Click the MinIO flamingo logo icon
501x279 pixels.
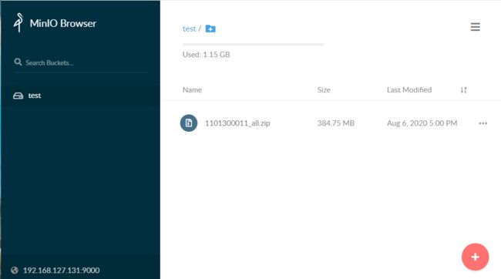18,22
